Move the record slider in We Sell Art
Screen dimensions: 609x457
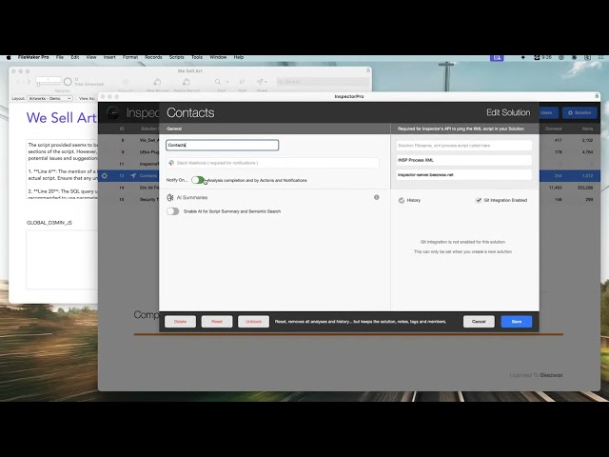coord(38,85)
